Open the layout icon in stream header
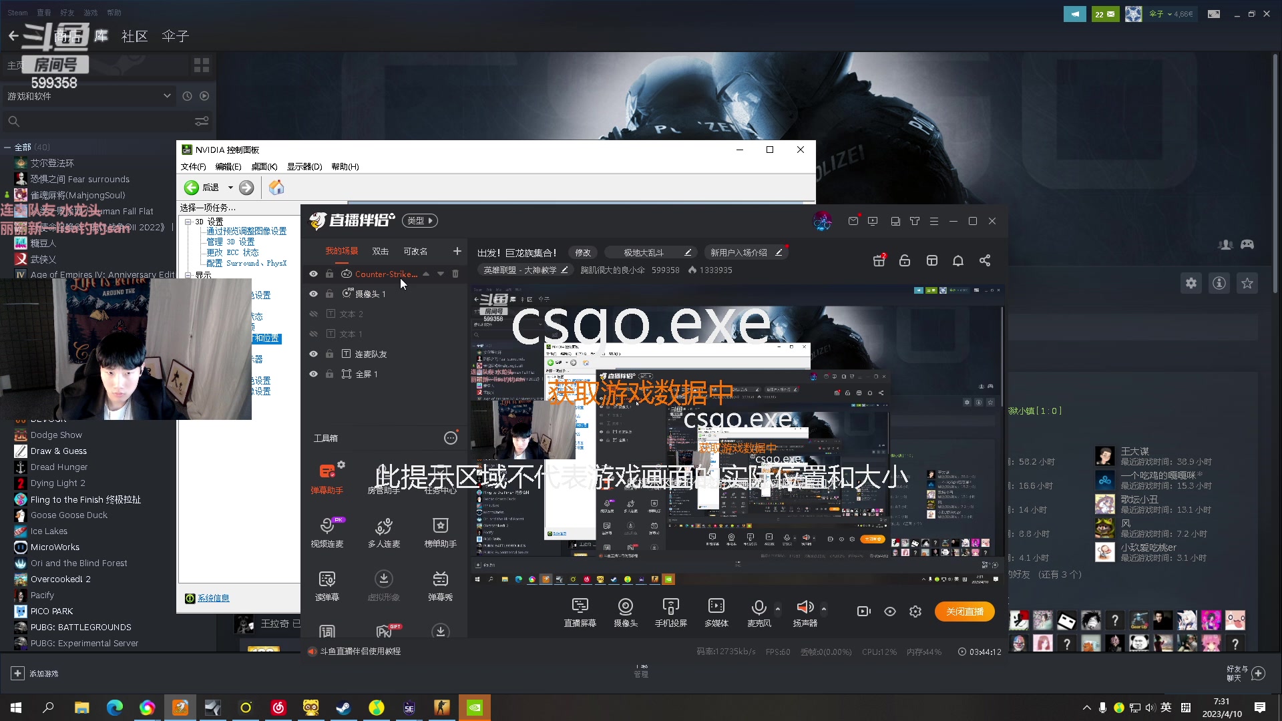The height and width of the screenshot is (721, 1282). coord(932,260)
